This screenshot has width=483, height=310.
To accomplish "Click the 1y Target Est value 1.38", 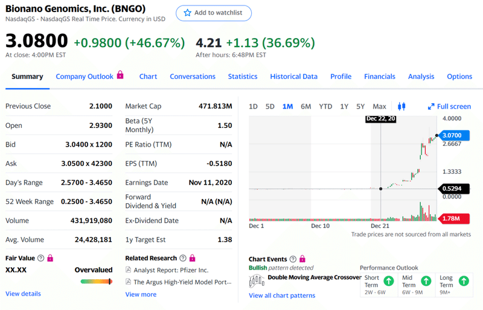I will click(225, 239).
